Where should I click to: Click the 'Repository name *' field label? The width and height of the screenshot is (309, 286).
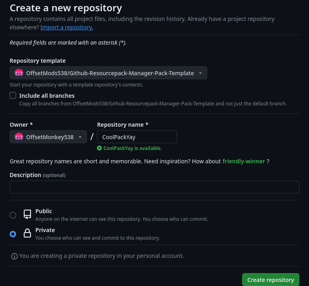(123, 125)
